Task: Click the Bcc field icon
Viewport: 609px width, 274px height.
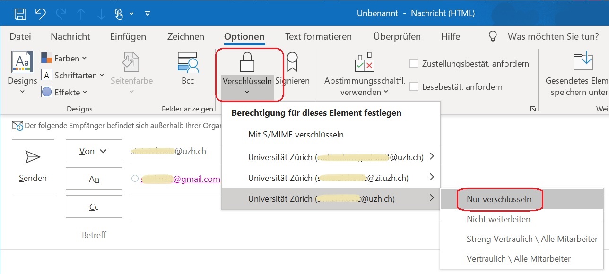Action: [188, 62]
